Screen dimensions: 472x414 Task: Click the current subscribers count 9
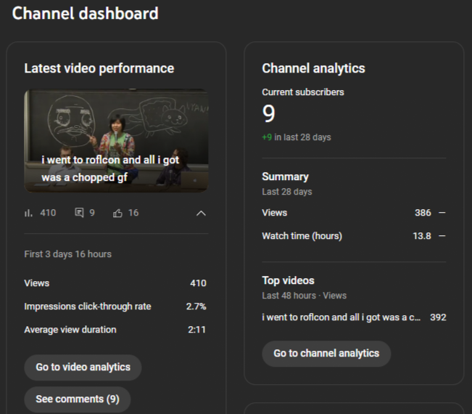(268, 114)
